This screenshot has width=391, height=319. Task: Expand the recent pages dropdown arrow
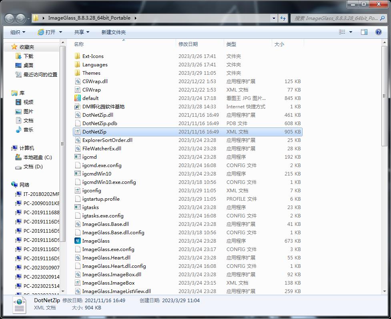click(28, 18)
